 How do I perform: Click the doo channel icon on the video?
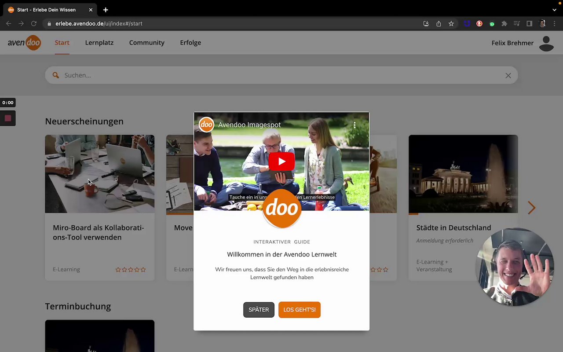(206, 125)
